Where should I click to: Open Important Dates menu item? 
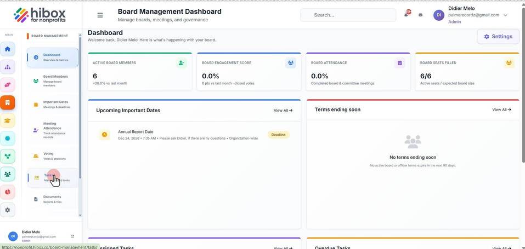pyautogui.click(x=53, y=105)
